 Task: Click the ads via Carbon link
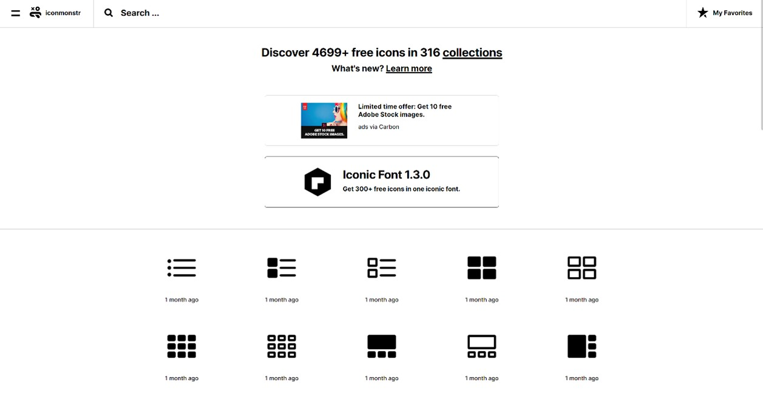(x=379, y=127)
